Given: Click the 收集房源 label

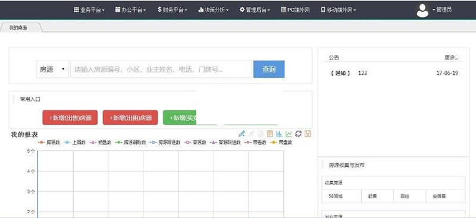Looking at the screenshot, I should [334, 183].
